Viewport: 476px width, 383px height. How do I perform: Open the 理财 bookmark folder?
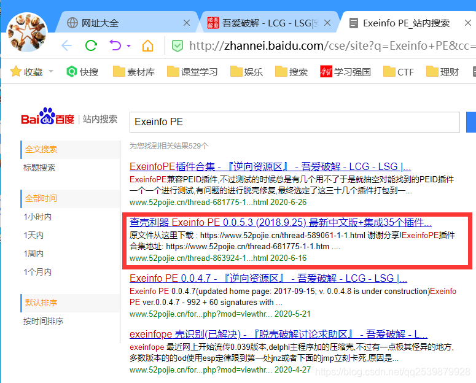(442, 72)
